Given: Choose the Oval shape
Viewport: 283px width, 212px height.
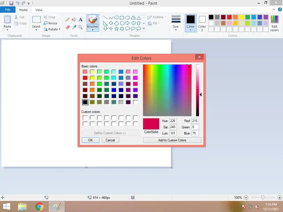Looking at the screenshot, I should click(x=117, y=18).
